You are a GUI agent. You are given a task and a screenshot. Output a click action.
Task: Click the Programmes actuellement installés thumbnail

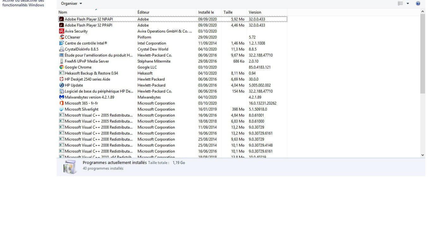(x=70, y=167)
